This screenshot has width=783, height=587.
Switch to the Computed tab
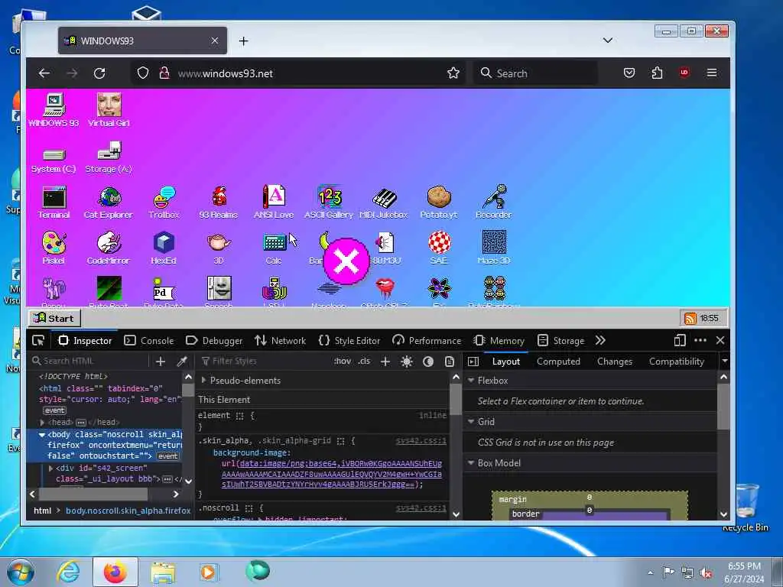coord(558,362)
